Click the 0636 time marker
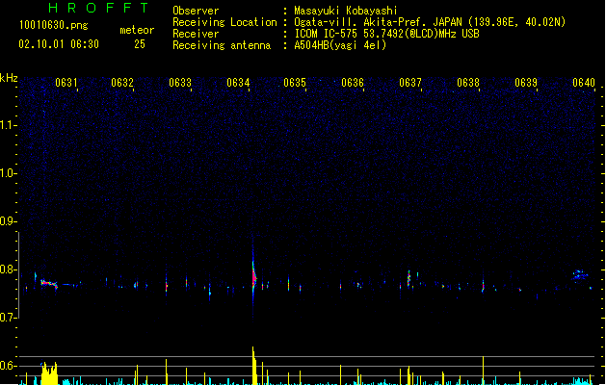The image size is (606, 385). tap(353, 83)
